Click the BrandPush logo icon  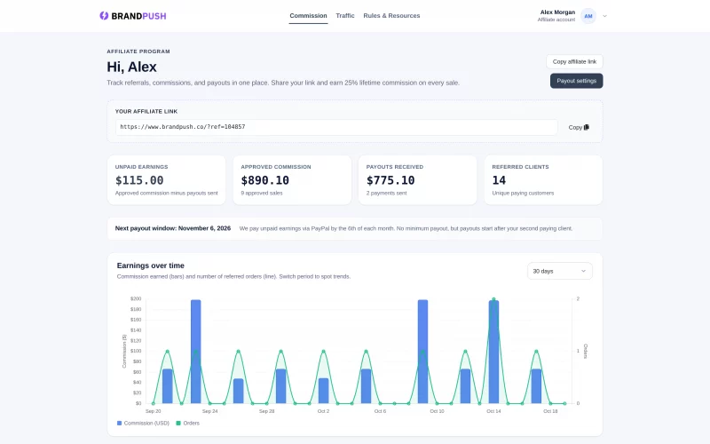pos(104,16)
